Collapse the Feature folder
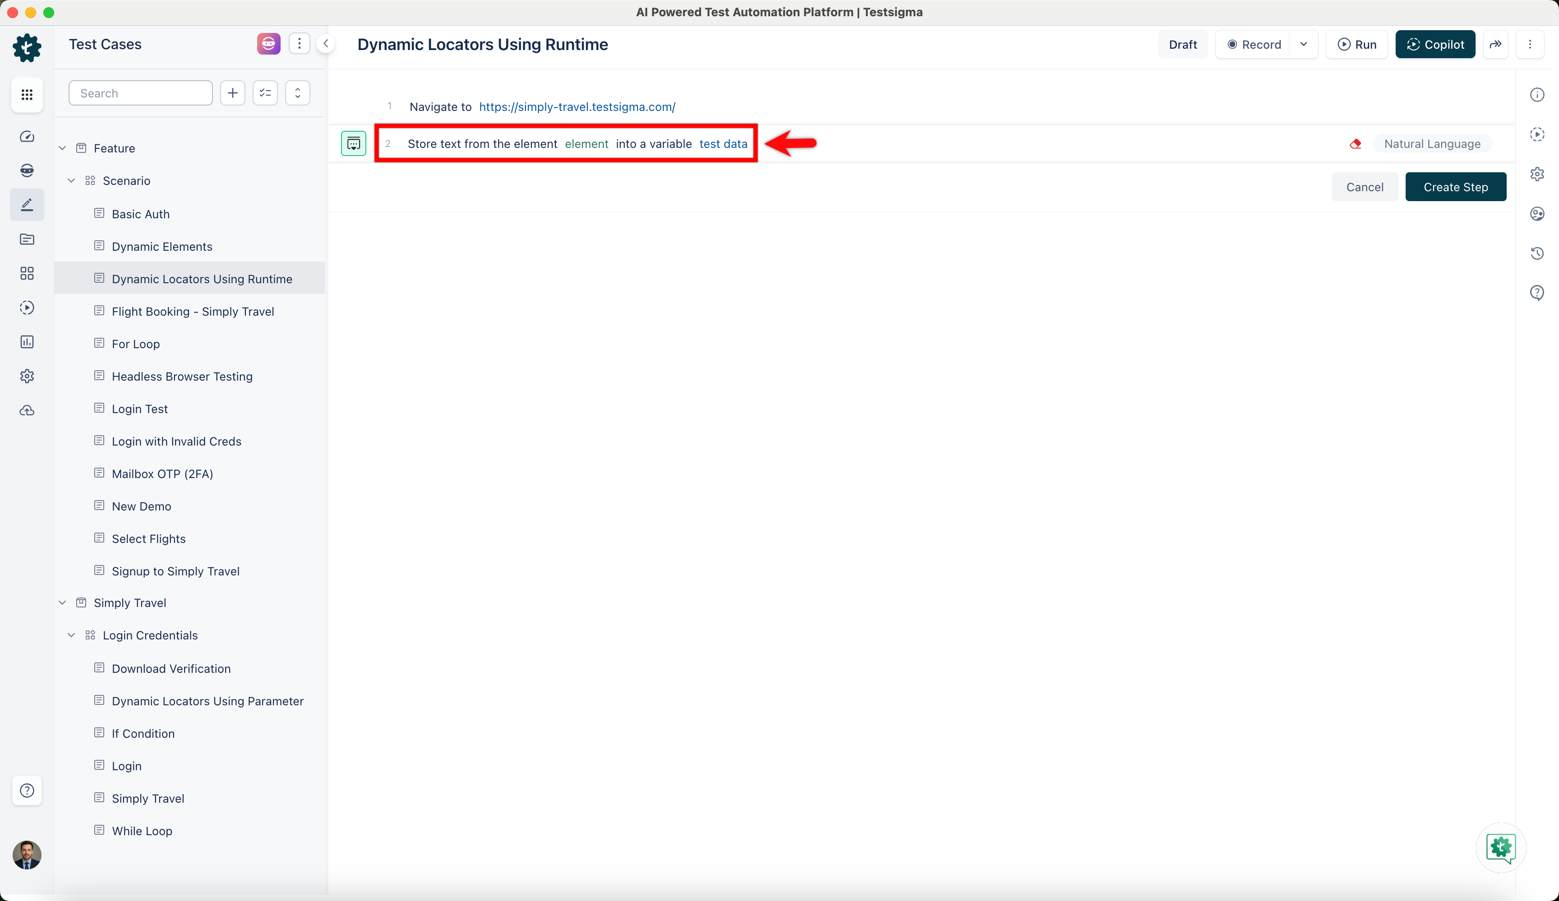This screenshot has width=1559, height=901. coord(63,148)
